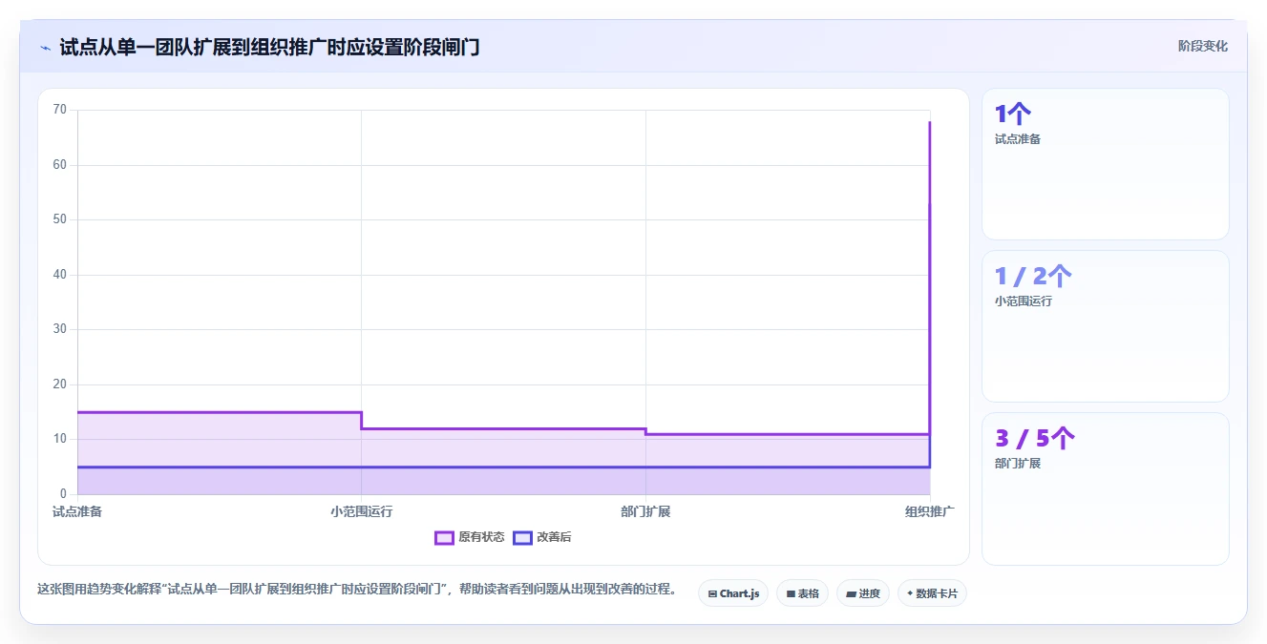The image size is (1267, 644).
Task: Click the description sentence below the chart
Action: coord(357,590)
